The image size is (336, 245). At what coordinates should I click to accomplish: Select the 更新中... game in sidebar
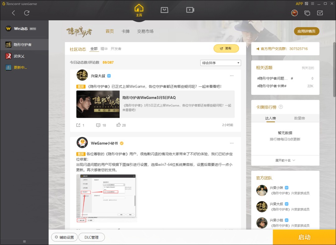pyautogui.click(x=24, y=68)
